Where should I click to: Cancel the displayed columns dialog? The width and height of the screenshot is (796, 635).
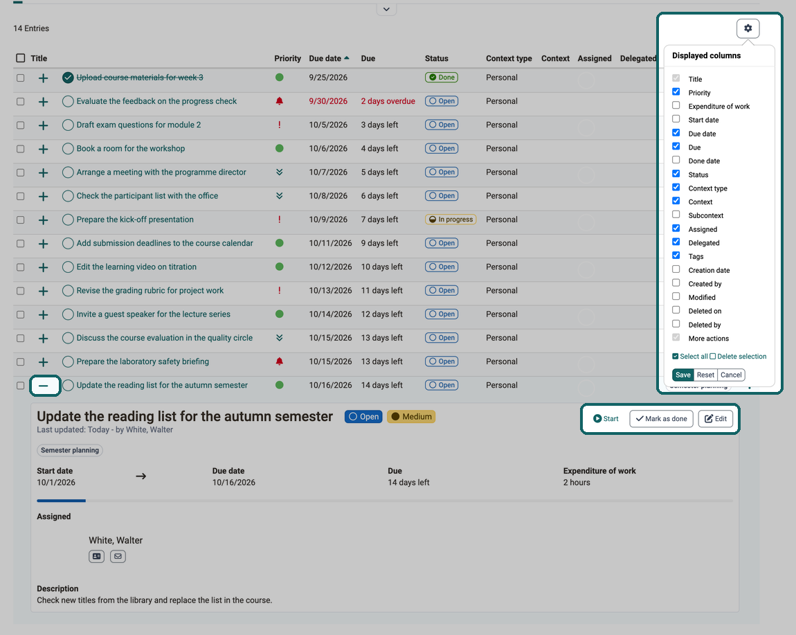[x=731, y=375]
